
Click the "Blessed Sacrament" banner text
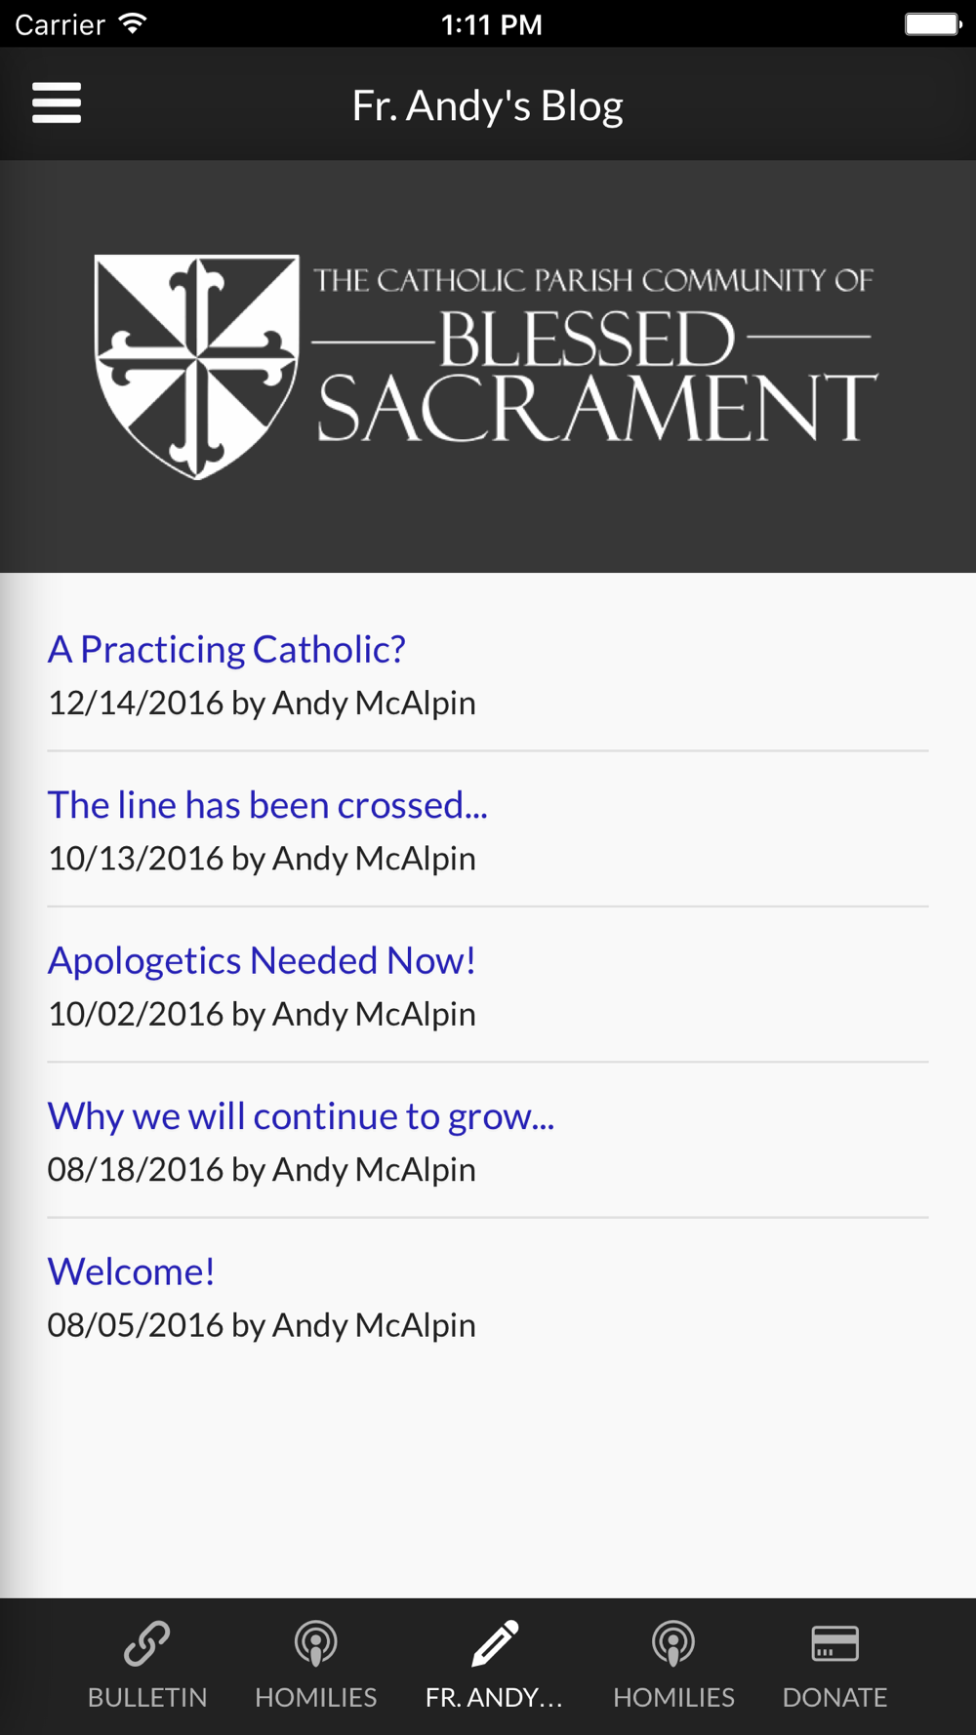coord(595,376)
